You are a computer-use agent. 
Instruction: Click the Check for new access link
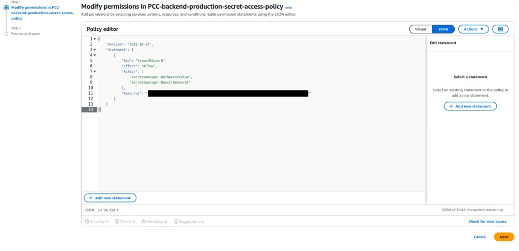pos(487,221)
